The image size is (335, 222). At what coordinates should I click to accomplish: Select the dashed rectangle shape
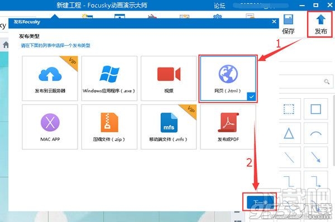coord(289,109)
